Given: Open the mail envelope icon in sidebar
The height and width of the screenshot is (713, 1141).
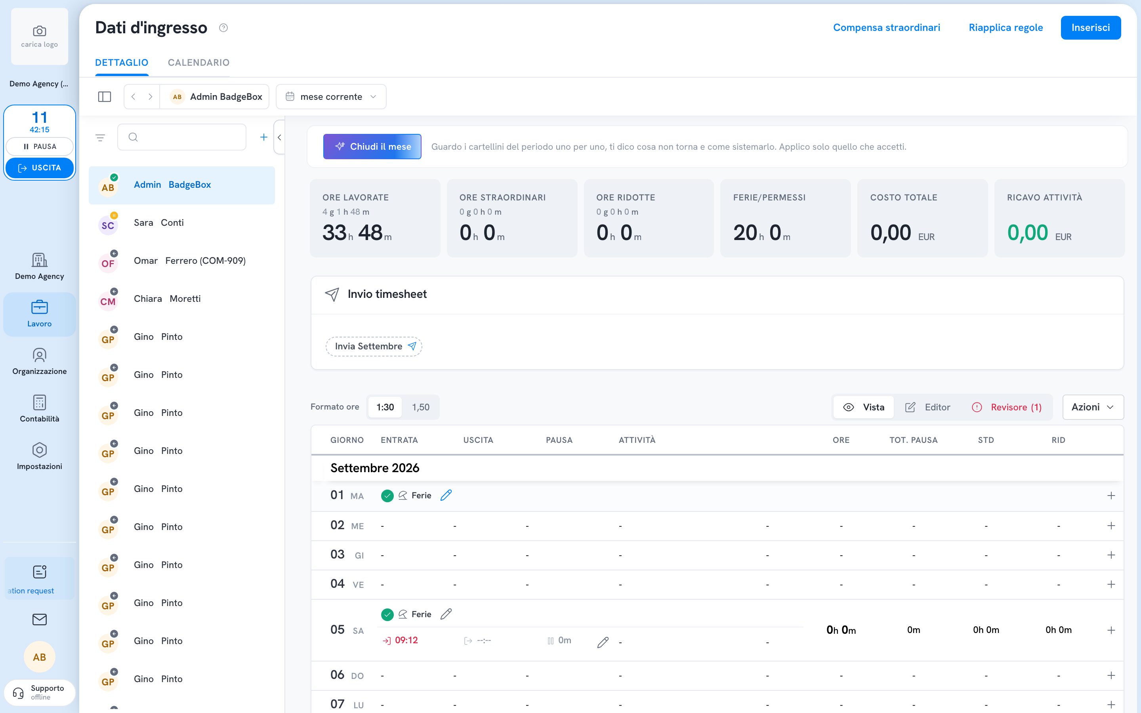Looking at the screenshot, I should (40, 619).
